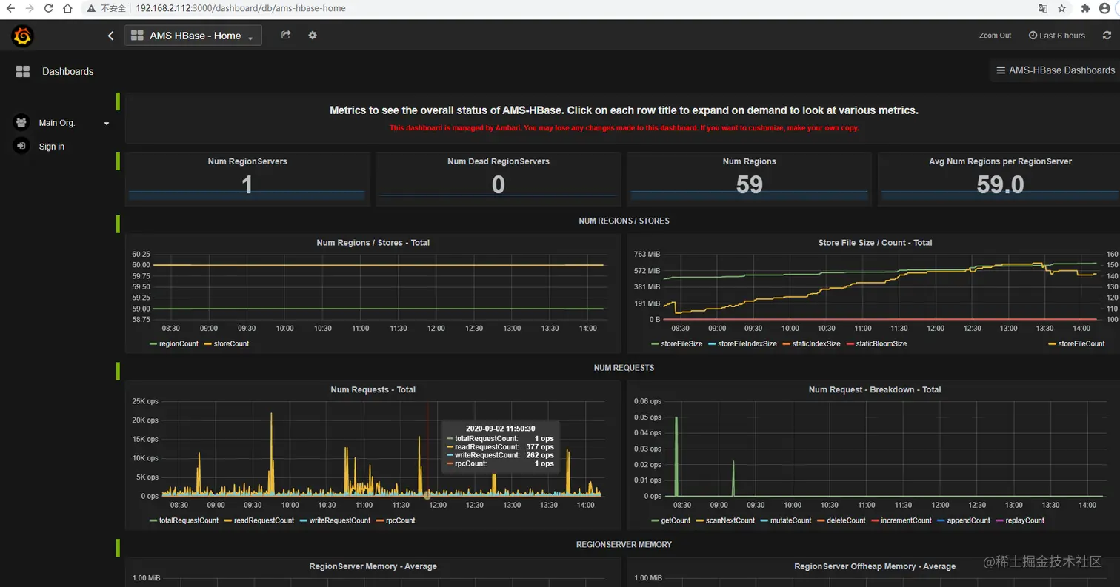1120x587 pixels.
Task: Expand the NUM REGIONS / STORES row title
Action: click(x=624, y=221)
